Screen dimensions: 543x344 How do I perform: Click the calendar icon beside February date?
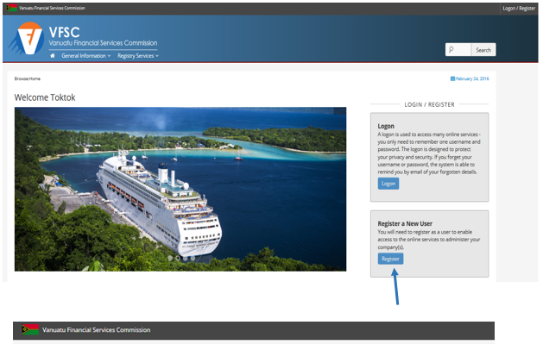point(452,78)
